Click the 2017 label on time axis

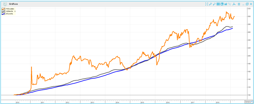[x=193, y=102]
